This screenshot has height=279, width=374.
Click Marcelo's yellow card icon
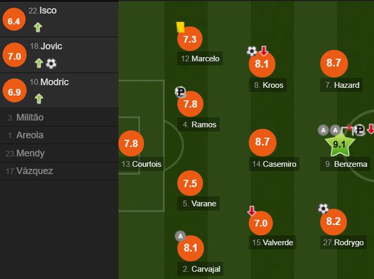tap(180, 27)
